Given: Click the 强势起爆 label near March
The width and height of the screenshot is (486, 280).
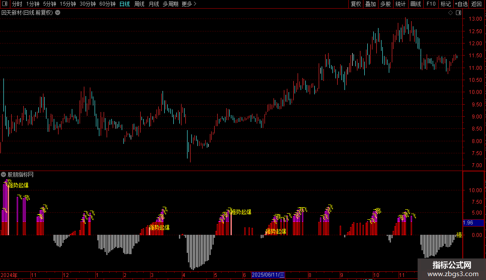Looking at the screenshot, I should tap(159, 227).
